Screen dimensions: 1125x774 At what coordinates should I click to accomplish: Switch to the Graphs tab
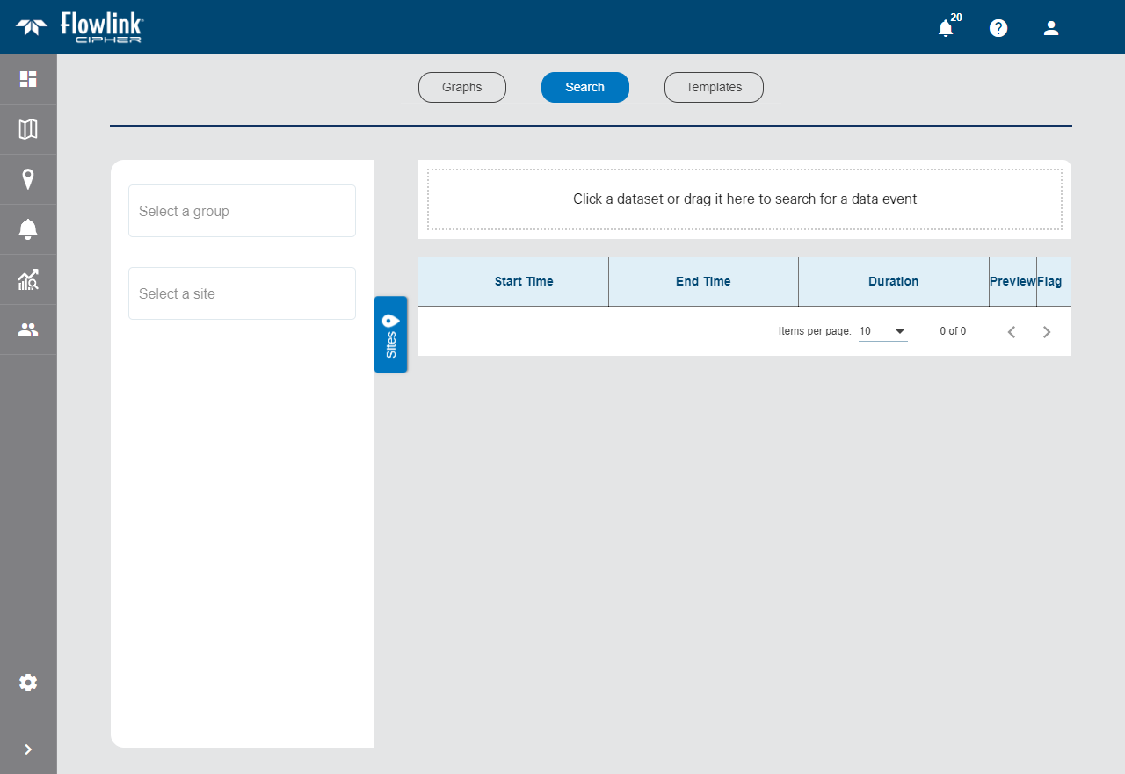(x=462, y=87)
